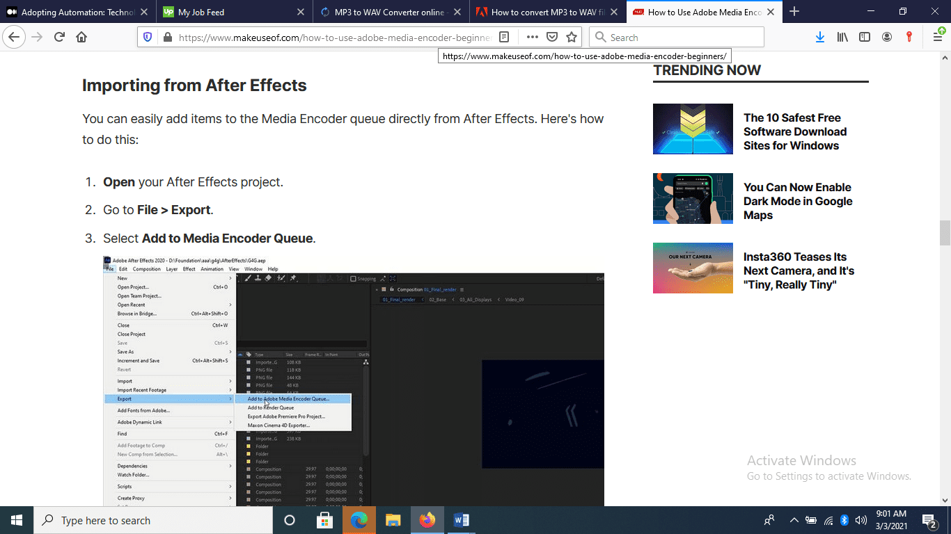Close the My Job Feed tab
Image resolution: width=951 pixels, height=534 pixels.
click(300, 12)
